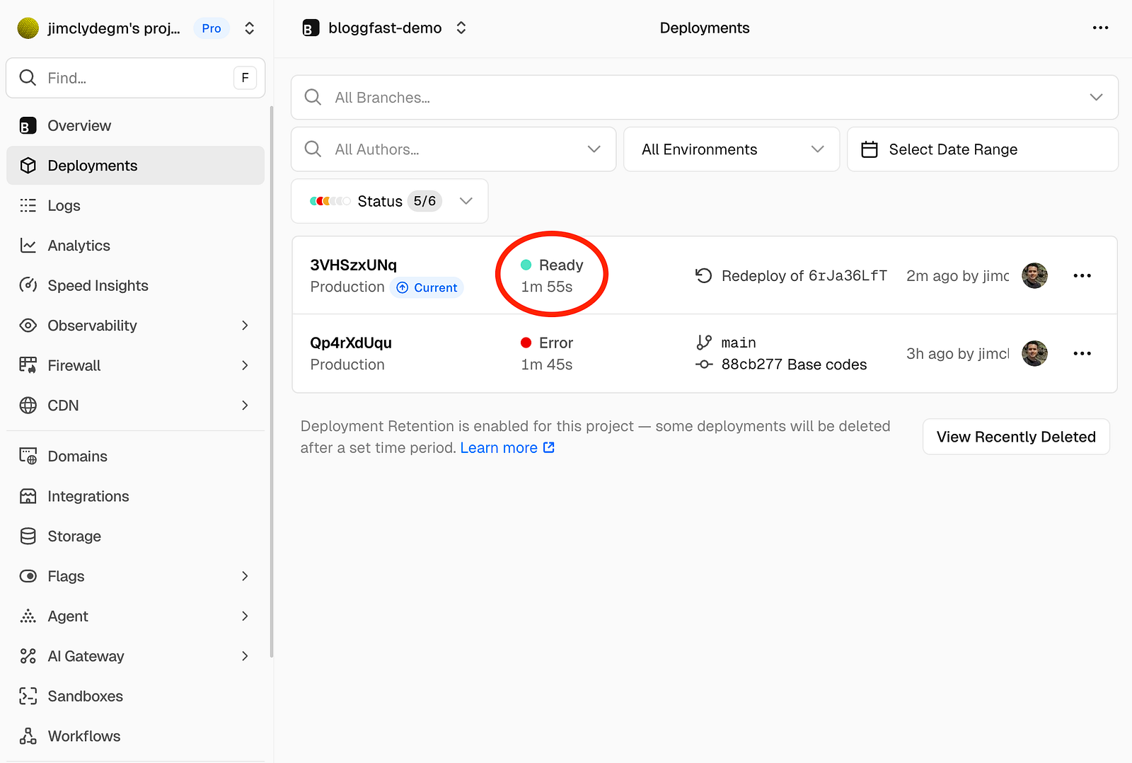Viewport: 1132px width, 763px height.
Task: Open deployment Qp4rXdUqu
Action: [351, 343]
